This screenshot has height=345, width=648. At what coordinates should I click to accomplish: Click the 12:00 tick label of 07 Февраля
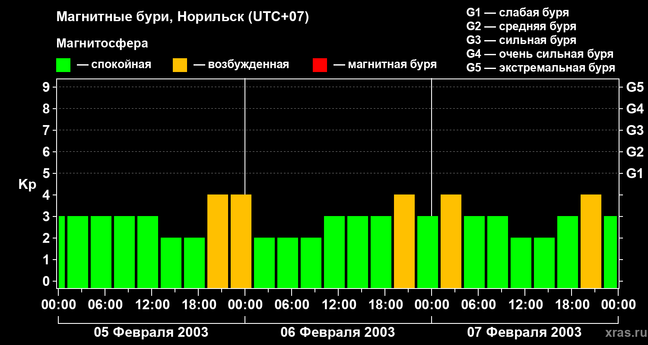click(x=525, y=304)
